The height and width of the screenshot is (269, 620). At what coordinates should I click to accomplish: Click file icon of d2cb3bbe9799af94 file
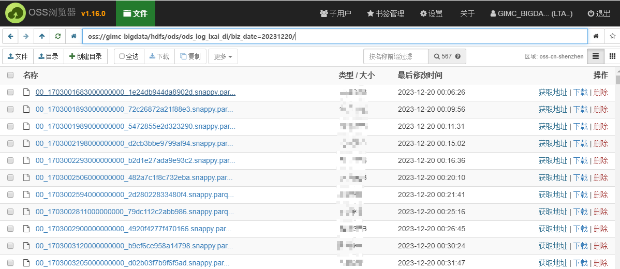26,143
